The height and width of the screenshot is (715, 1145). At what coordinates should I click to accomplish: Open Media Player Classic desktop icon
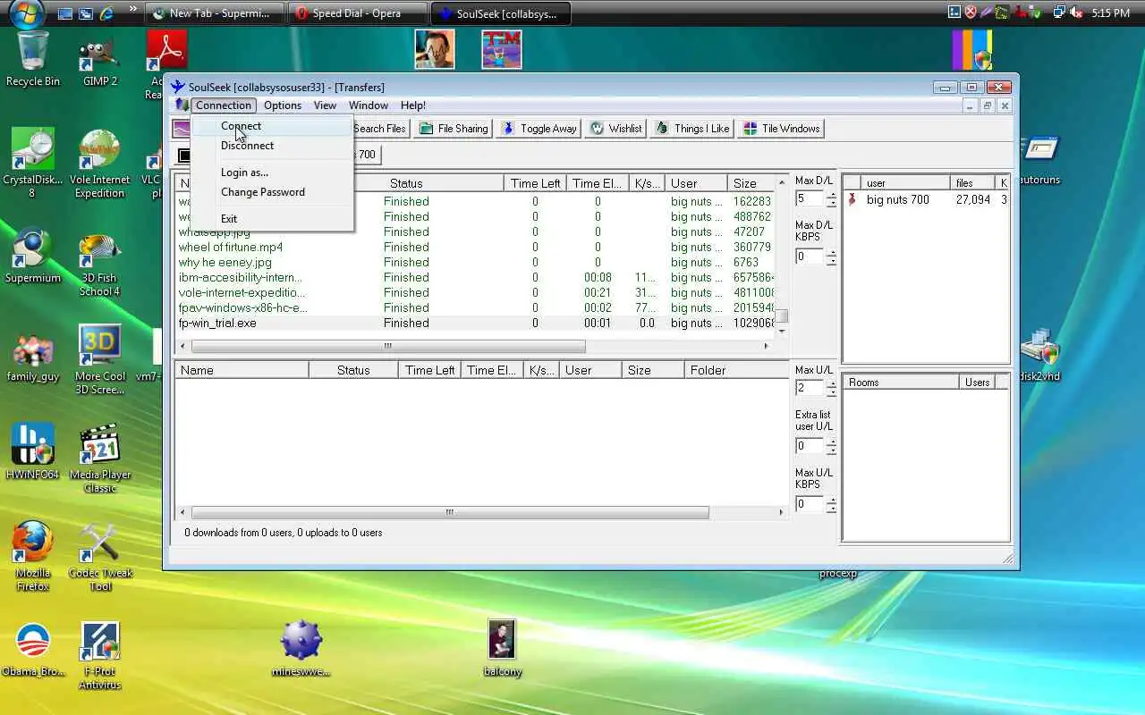click(x=100, y=458)
